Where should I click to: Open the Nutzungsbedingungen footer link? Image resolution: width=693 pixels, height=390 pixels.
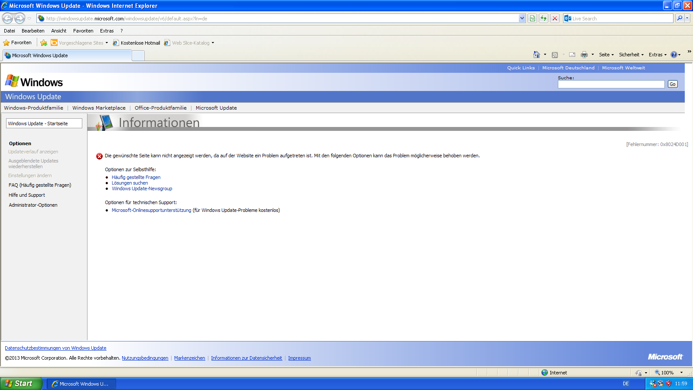tap(145, 358)
